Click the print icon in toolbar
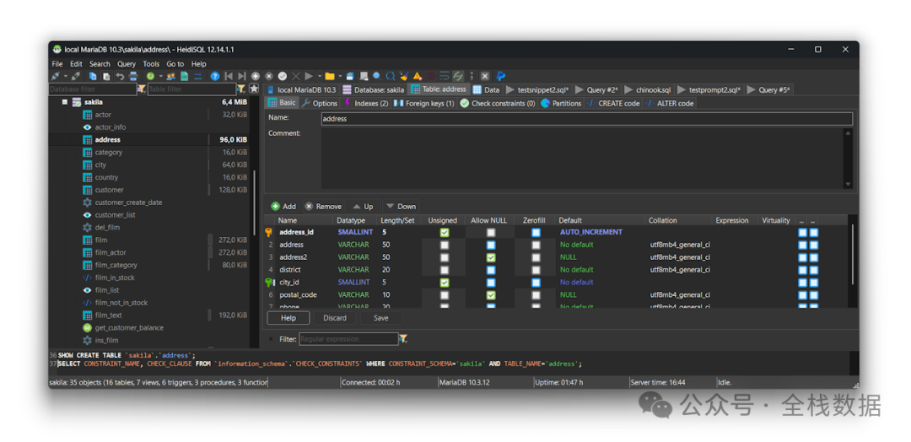Screen dimensions: 911x442 pyautogui.click(x=132, y=76)
